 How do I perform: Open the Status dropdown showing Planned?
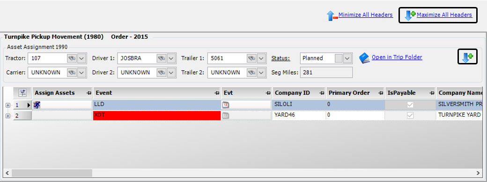coord(347,58)
